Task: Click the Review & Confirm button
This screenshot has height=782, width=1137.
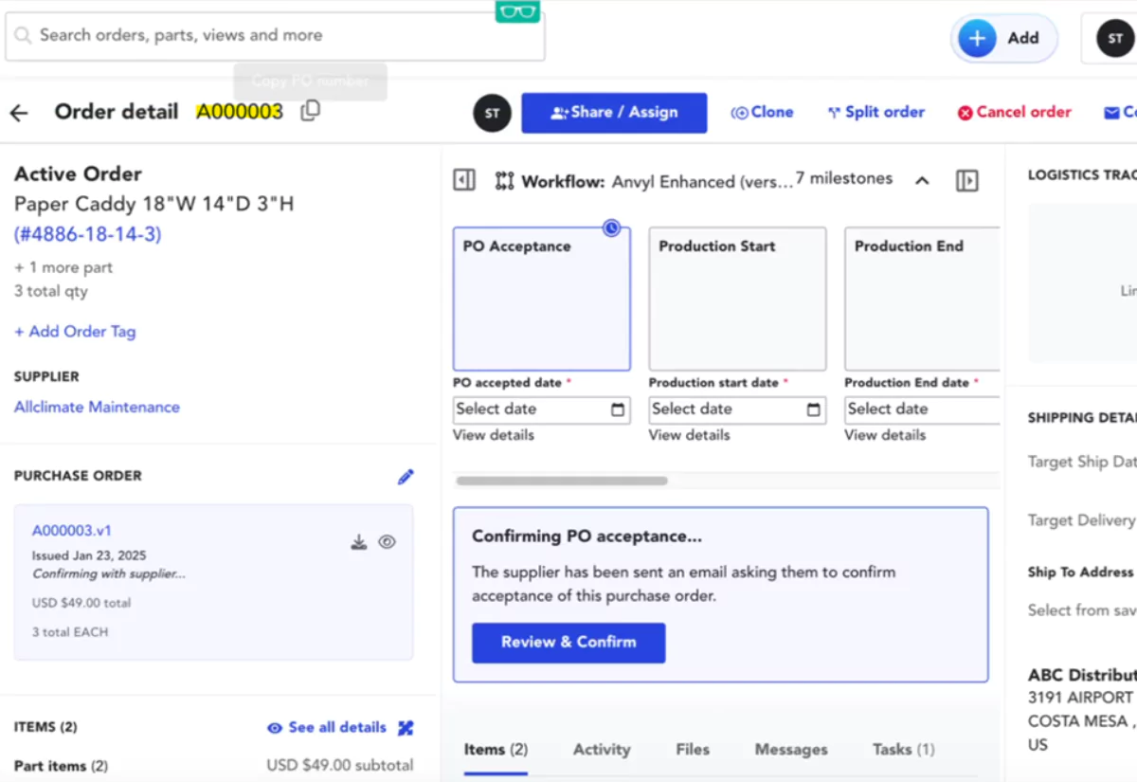Action: (x=568, y=642)
